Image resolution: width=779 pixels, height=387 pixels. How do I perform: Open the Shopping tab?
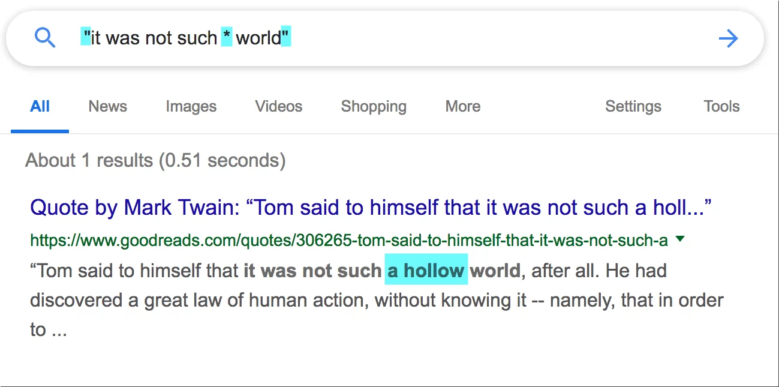click(374, 107)
